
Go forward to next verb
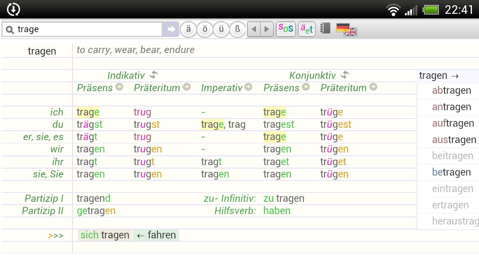267,29
